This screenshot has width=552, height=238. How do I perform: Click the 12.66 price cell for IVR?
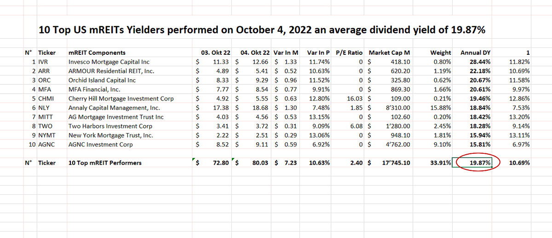point(261,62)
